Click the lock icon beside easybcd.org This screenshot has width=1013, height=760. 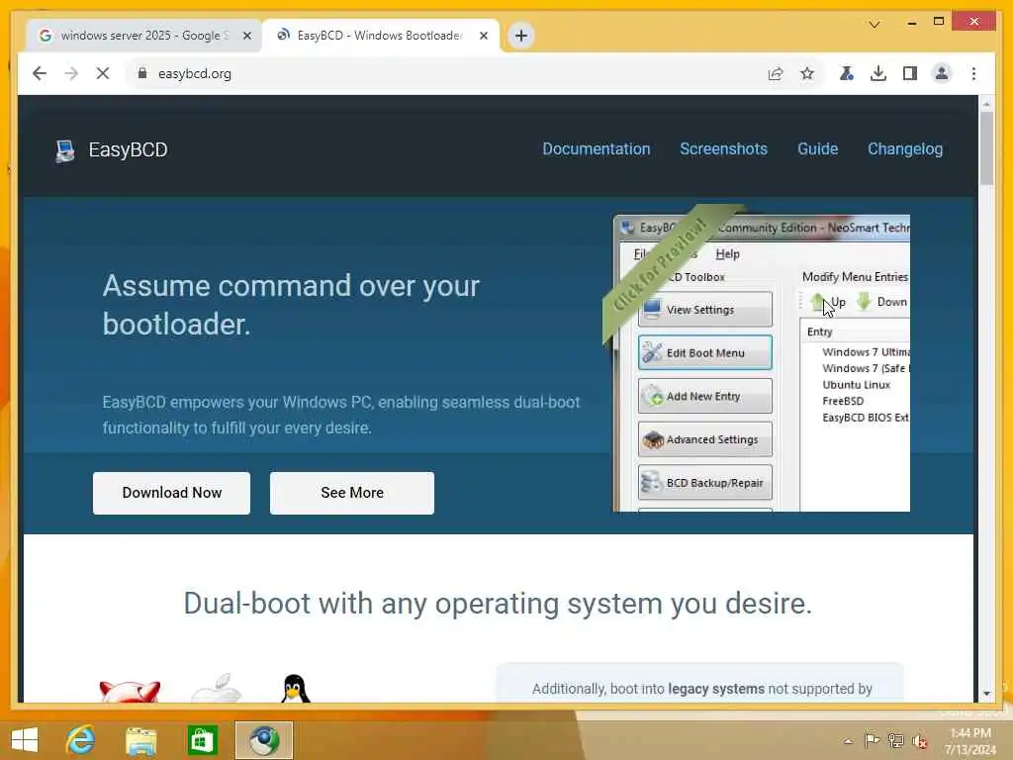(142, 73)
